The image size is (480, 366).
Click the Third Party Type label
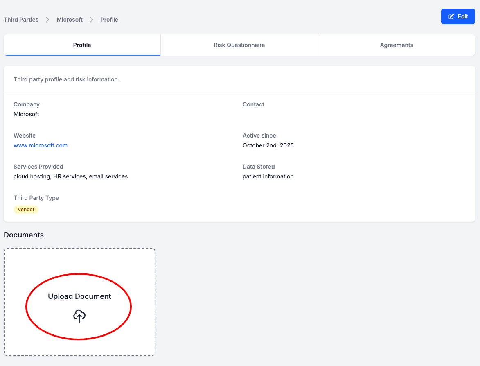[x=36, y=198]
